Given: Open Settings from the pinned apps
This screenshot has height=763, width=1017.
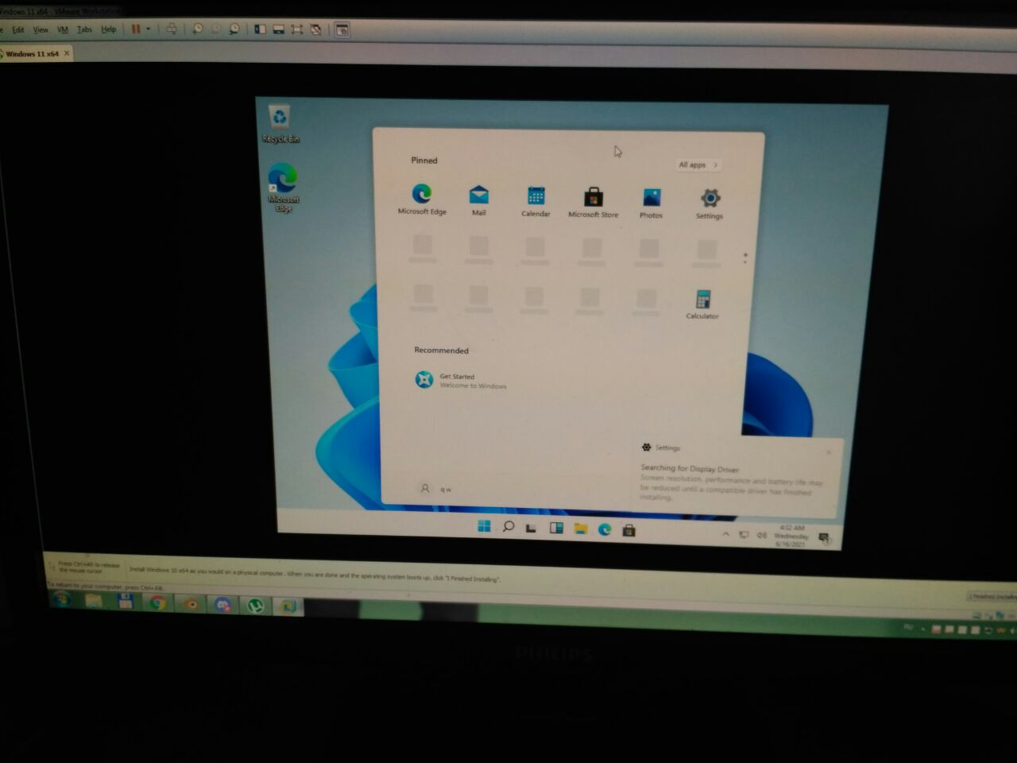Looking at the screenshot, I should coord(710,203).
